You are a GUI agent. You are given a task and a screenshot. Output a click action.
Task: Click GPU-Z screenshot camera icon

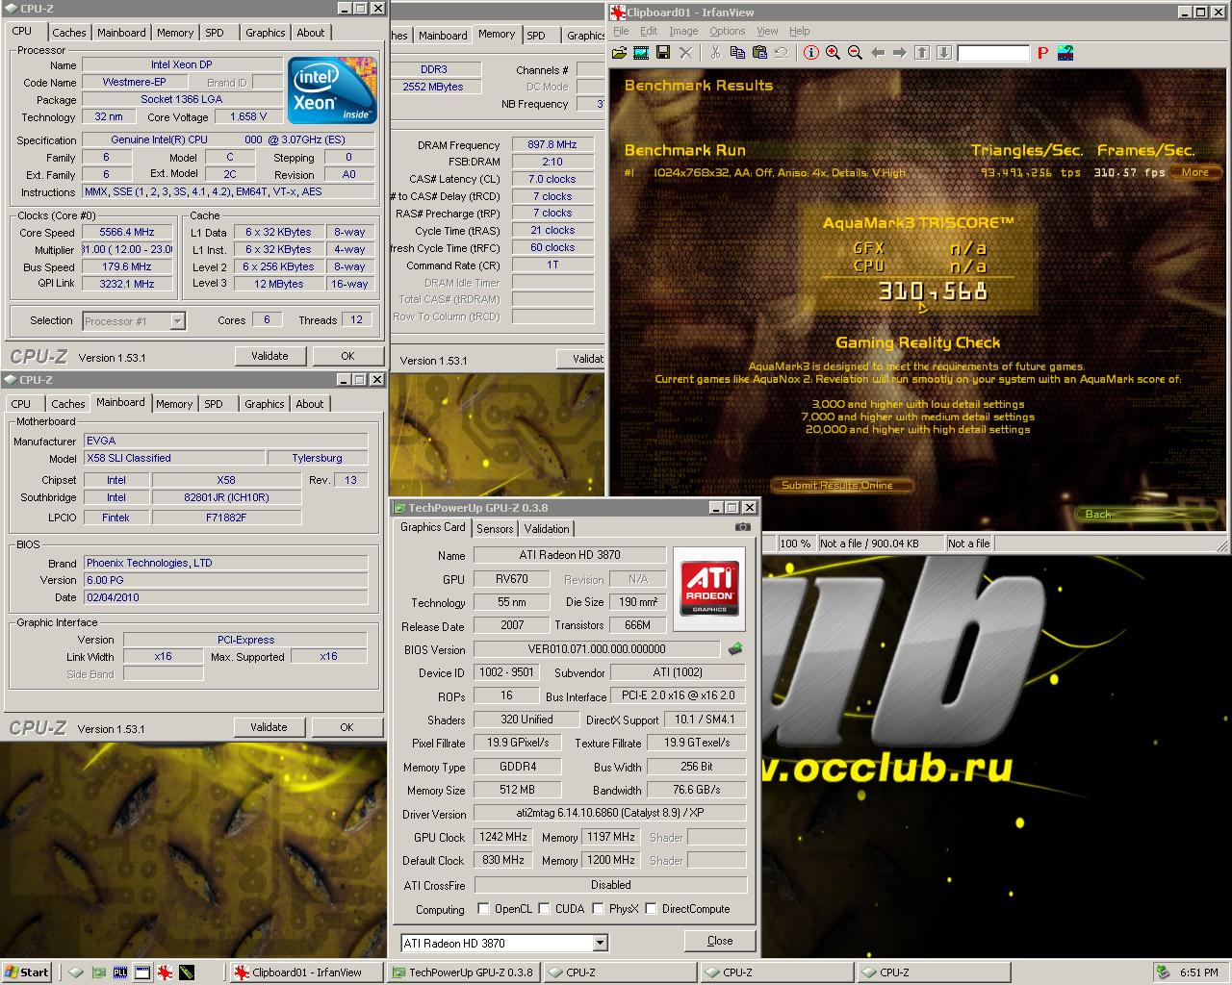pos(742,527)
